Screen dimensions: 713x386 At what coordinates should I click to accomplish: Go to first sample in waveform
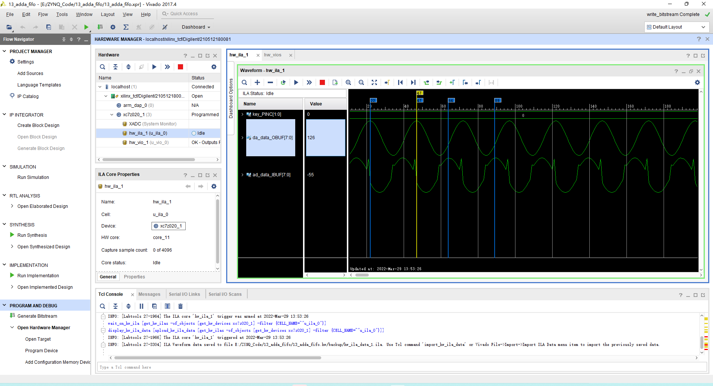click(x=400, y=82)
